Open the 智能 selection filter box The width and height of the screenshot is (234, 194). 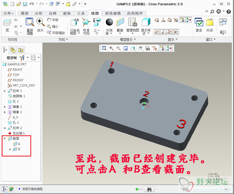[x=204, y=189]
